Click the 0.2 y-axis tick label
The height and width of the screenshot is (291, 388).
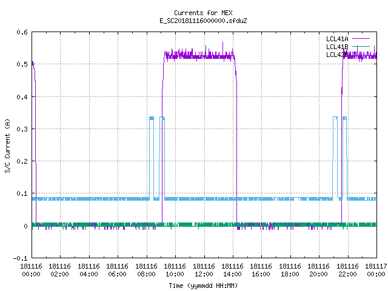coord(22,161)
